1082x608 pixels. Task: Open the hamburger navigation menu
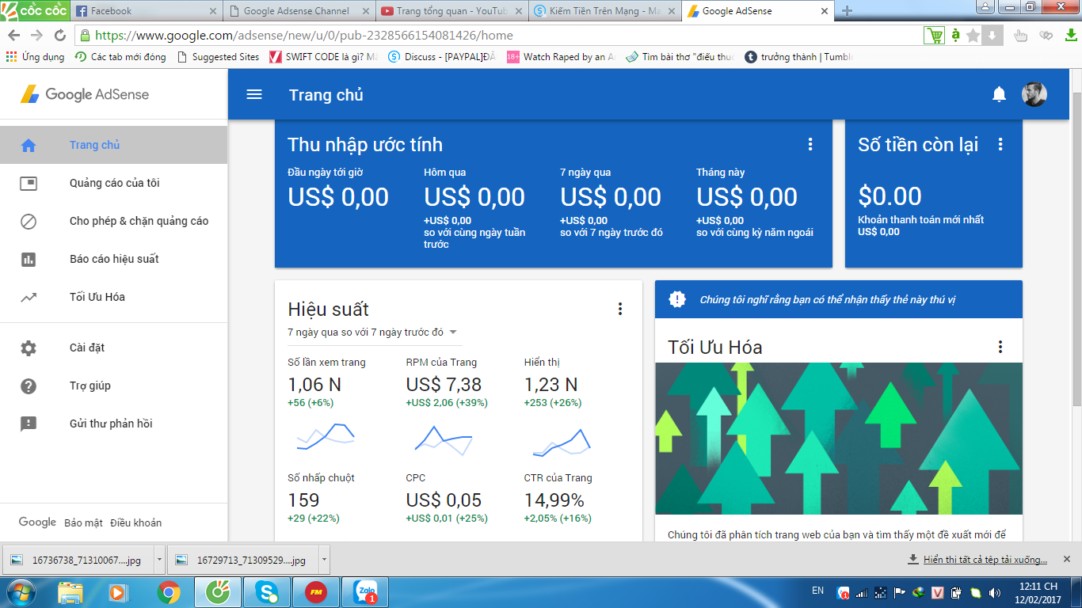click(x=254, y=94)
